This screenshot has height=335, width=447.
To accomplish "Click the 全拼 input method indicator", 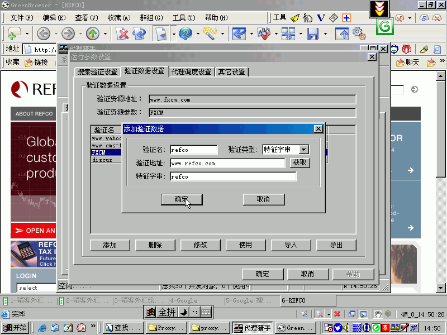I will [x=167, y=313].
